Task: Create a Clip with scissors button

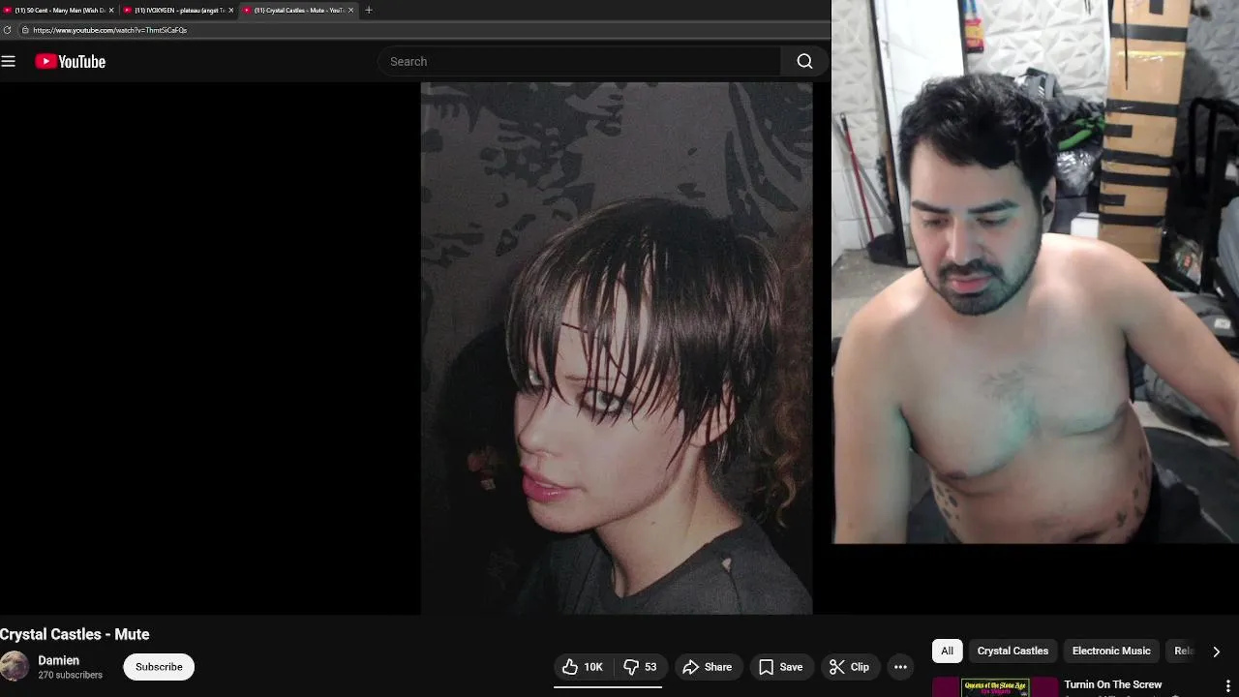Action: tap(850, 667)
